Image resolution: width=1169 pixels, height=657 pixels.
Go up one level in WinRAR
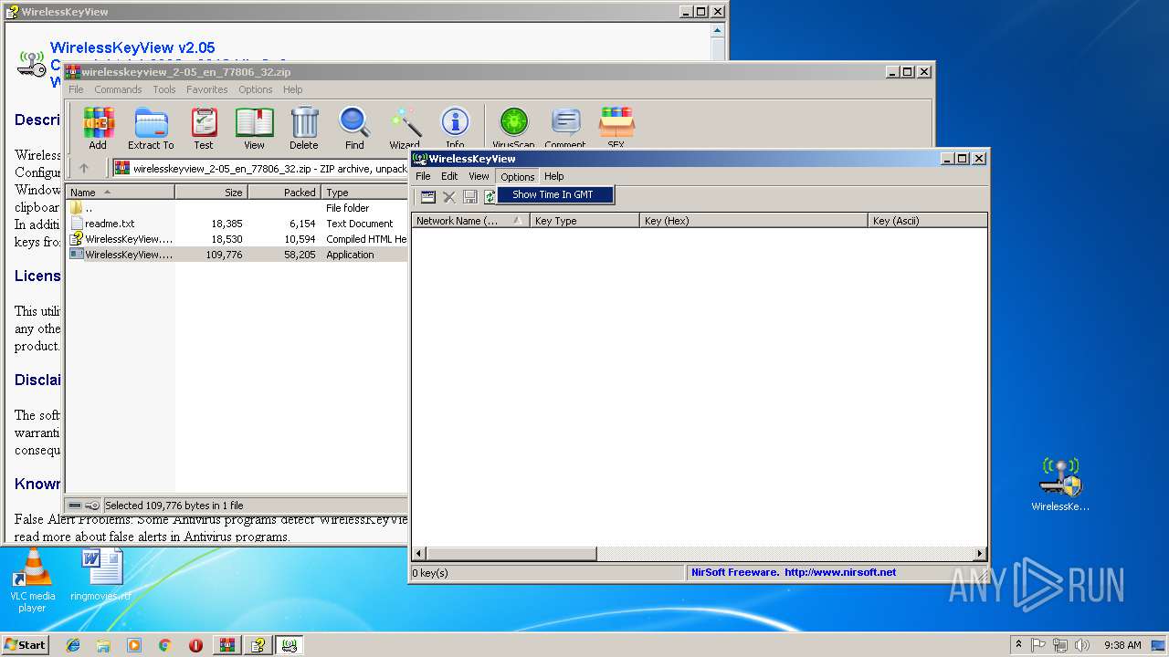pyautogui.click(x=84, y=168)
